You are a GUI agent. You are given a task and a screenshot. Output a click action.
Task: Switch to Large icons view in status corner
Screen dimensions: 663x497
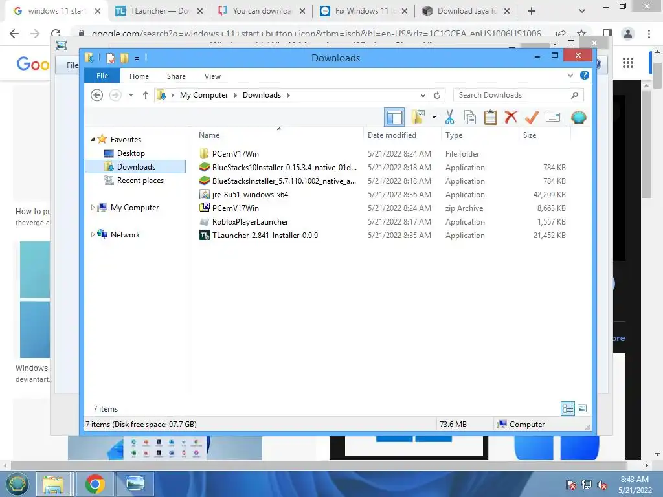(582, 408)
